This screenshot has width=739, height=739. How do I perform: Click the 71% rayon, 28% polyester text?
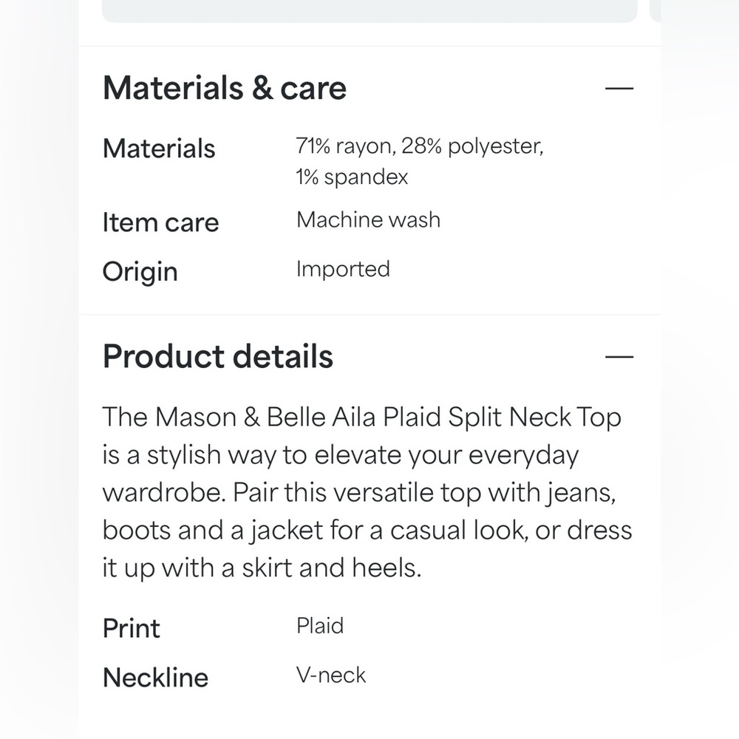420,146
